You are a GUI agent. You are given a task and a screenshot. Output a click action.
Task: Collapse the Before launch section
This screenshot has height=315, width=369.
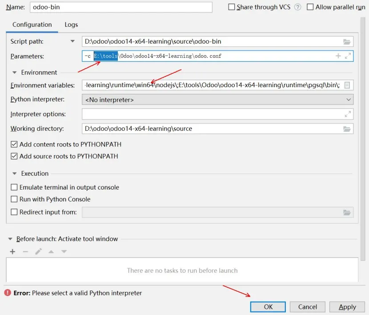point(10,239)
